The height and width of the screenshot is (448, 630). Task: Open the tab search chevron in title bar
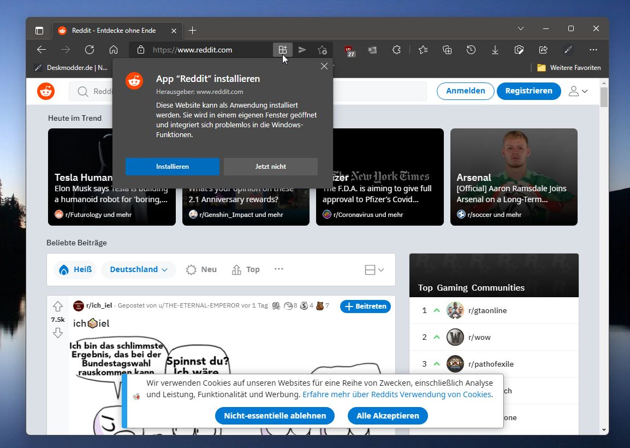(521, 28)
